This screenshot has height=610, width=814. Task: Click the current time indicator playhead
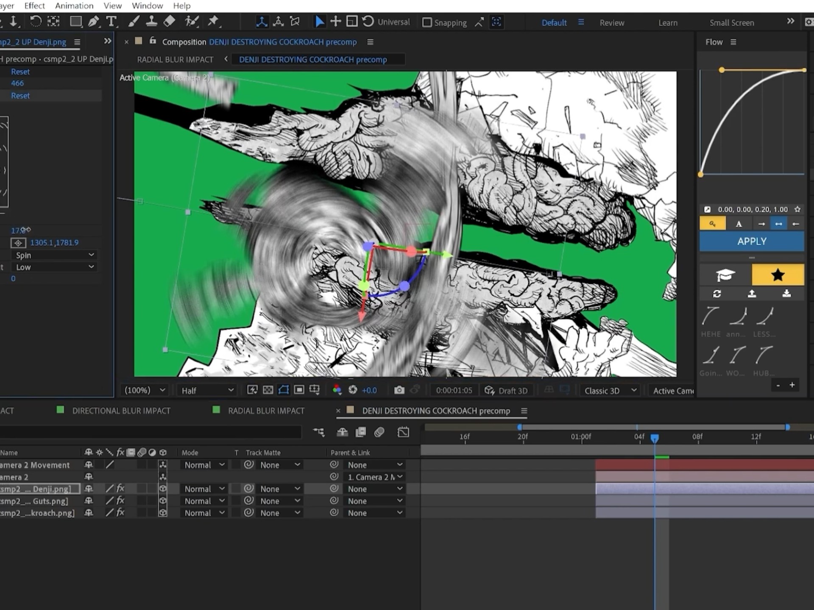655,438
